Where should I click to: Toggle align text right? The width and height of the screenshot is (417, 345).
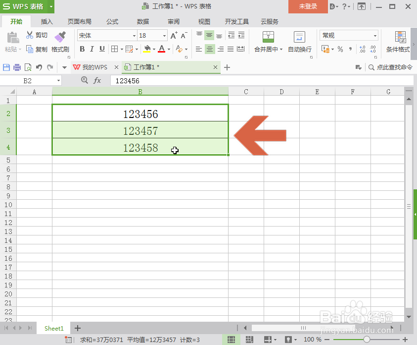(221, 49)
